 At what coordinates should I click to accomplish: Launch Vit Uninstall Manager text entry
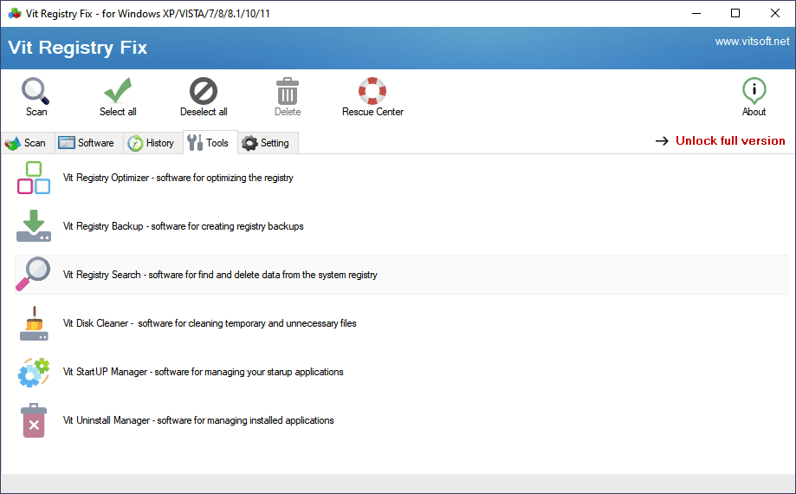click(x=198, y=420)
